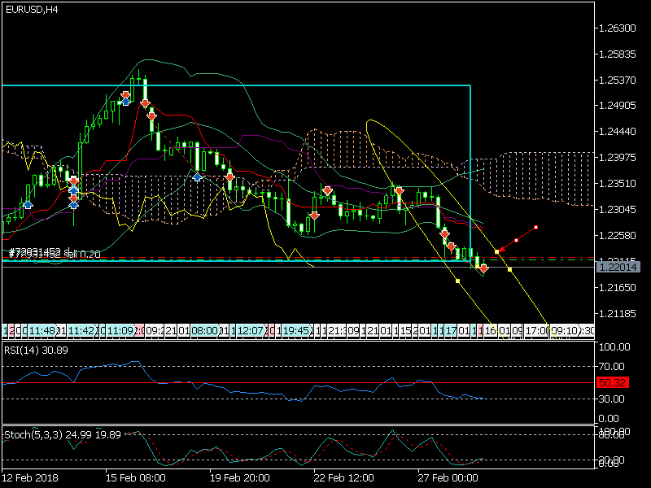This screenshot has height=488, width=651.
Task: Click the middle handle of the red arrow line
Action: [x=517, y=240]
